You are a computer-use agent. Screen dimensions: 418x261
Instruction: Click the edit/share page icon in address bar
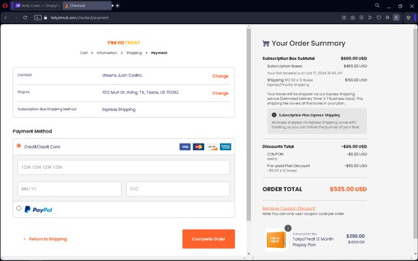point(344,18)
